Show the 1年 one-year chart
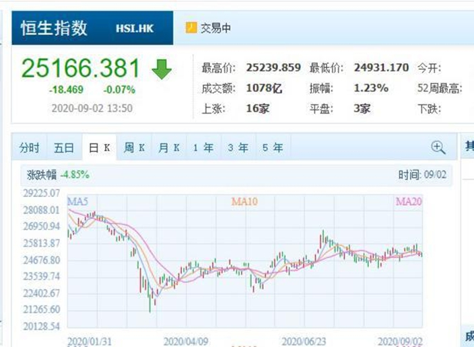Image resolution: width=474 pixels, height=347 pixels. coord(204,148)
